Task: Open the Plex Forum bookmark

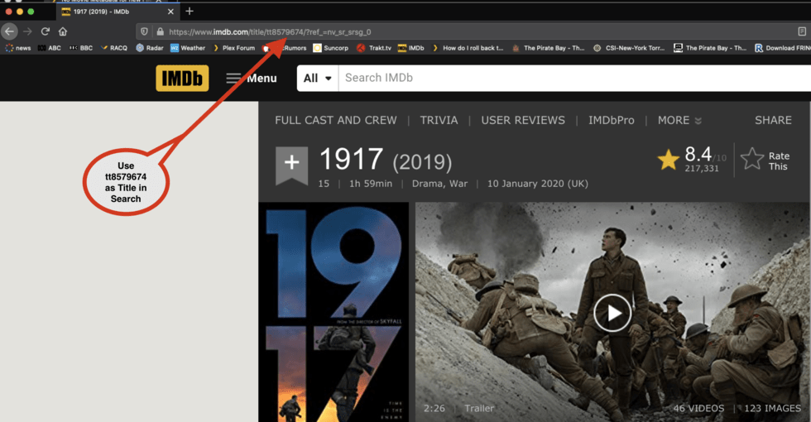Action: point(233,48)
